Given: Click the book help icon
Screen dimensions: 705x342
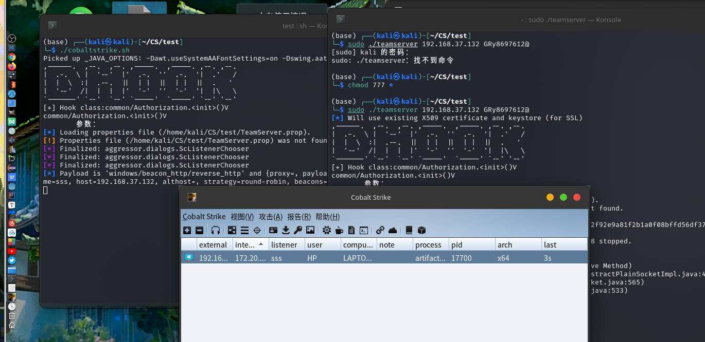Looking at the screenshot, I should pyautogui.click(x=409, y=230).
